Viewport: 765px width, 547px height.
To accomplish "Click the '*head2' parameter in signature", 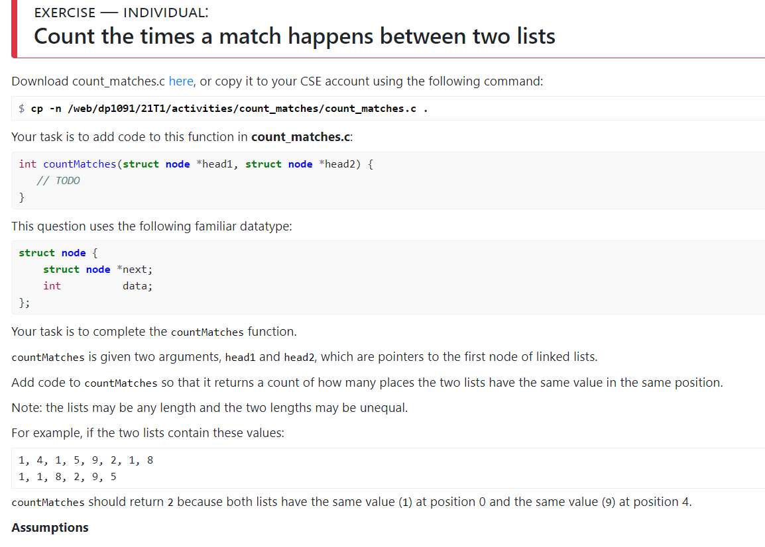I will pyautogui.click(x=340, y=164).
